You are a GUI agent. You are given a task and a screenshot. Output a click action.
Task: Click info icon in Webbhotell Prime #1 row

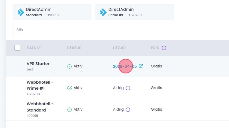point(128,88)
